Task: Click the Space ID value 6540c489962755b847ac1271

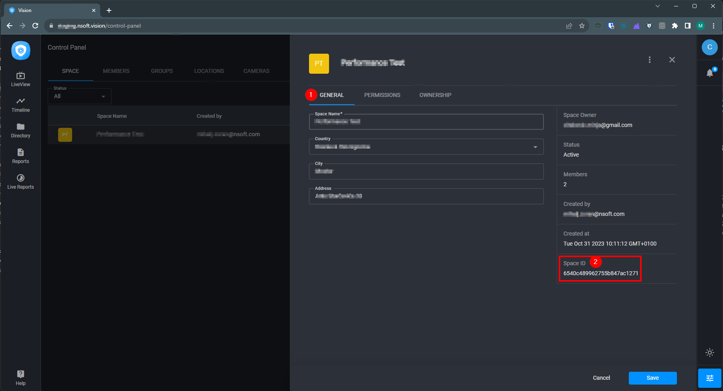Action: [x=601, y=273]
